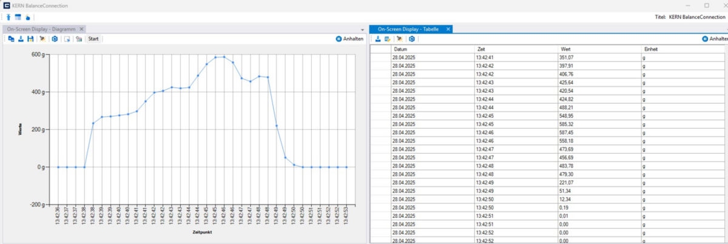This screenshot has height=244, width=728.
Task: Open diagram settings via the gear icon
Action: pyautogui.click(x=55, y=39)
